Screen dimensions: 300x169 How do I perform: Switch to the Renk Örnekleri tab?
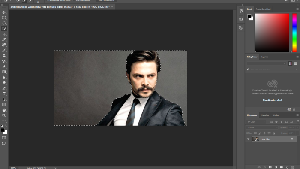tap(263, 9)
